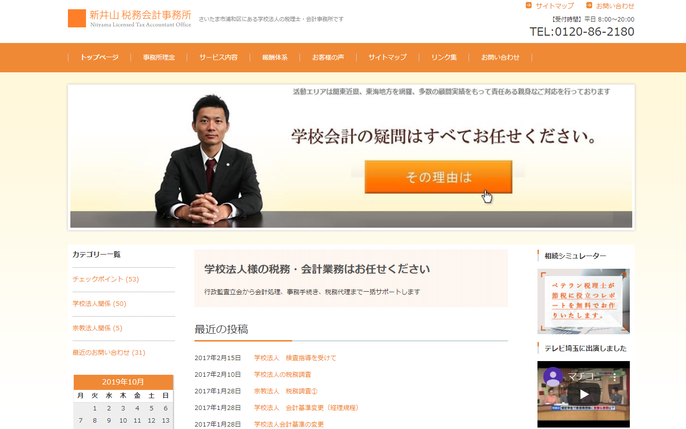Open post 宗教法人 税務調査①
The height and width of the screenshot is (429, 686).
pyautogui.click(x=285, y=391)
